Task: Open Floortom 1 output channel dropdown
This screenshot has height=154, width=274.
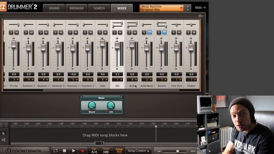Action: [73, 80]
